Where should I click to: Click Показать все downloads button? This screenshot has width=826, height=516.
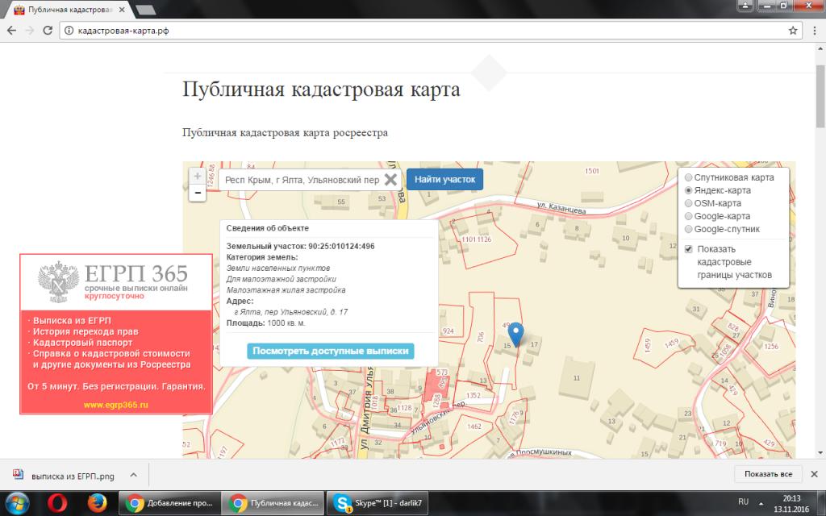(768, 474)
